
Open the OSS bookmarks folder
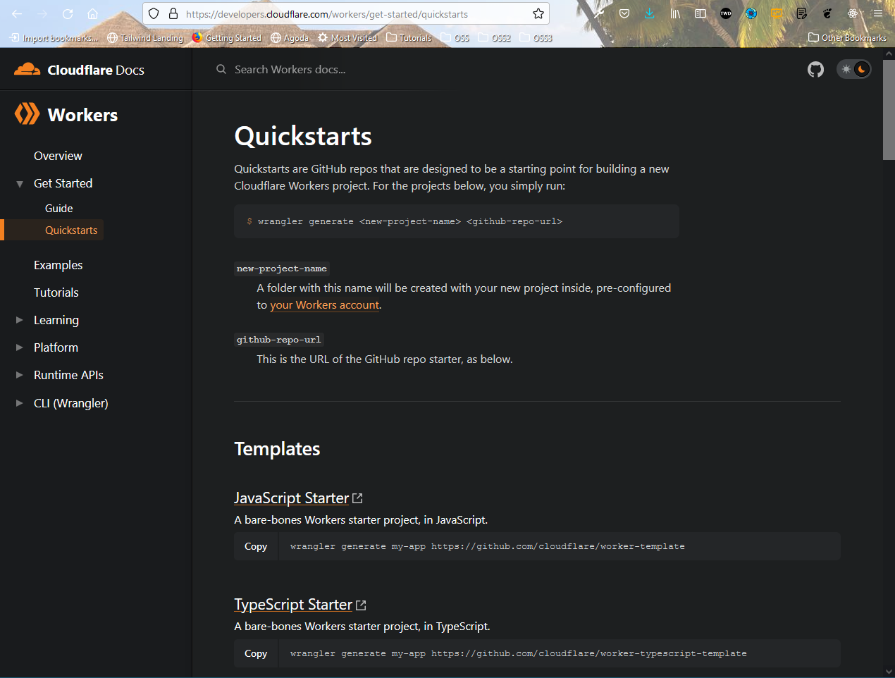pos(455,38)
